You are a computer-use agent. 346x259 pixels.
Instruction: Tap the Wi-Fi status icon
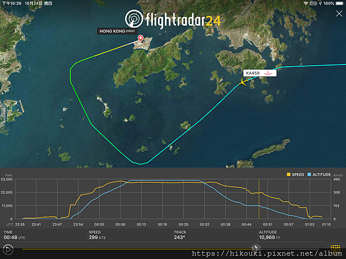coord(306,3)
